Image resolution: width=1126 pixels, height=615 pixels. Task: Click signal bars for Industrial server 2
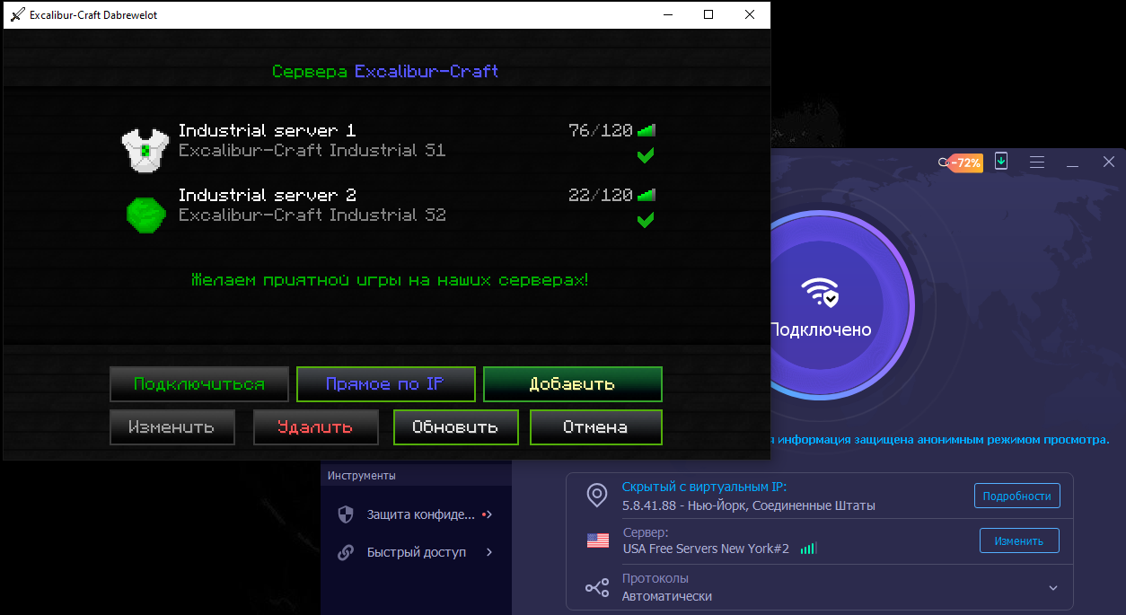tap(647, 195)
